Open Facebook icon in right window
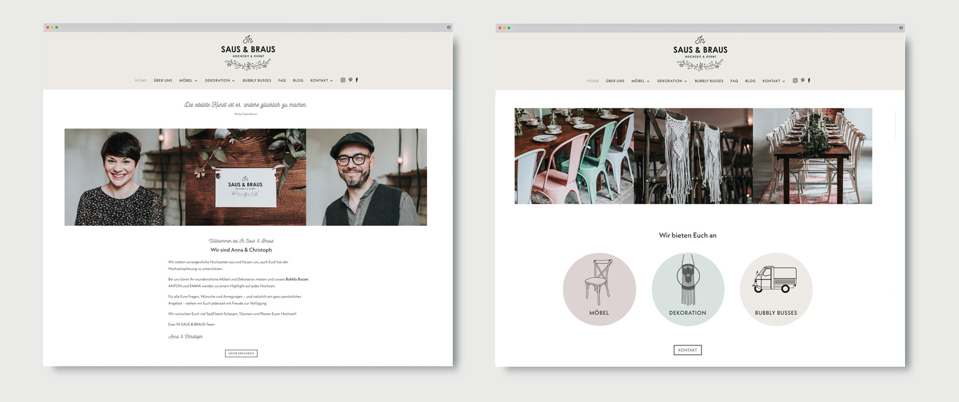 tap(809, 81)
